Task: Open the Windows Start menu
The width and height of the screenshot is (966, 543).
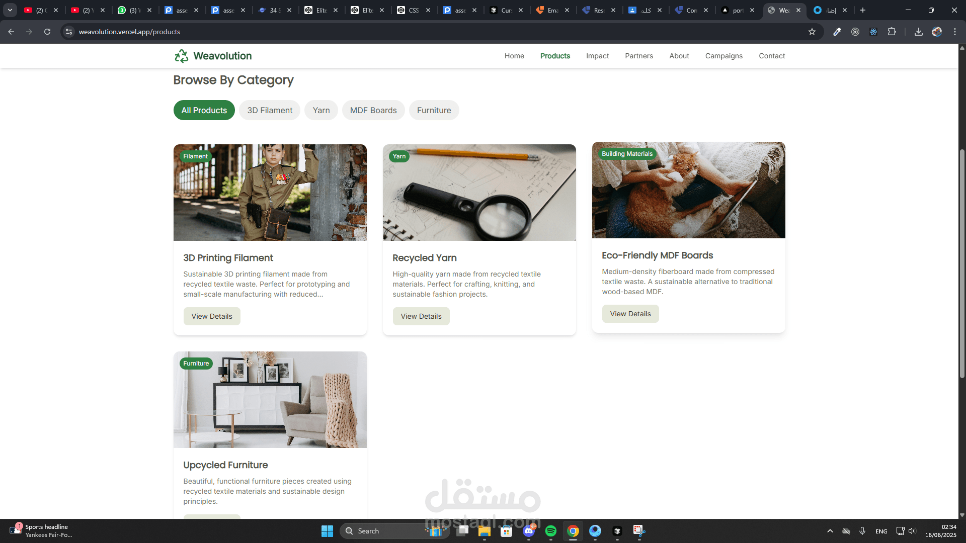Action: click(327, 531)
